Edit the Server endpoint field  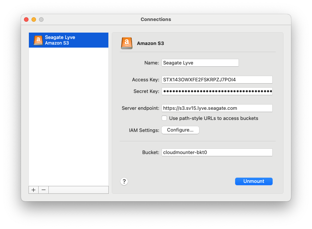coord(217,108)
